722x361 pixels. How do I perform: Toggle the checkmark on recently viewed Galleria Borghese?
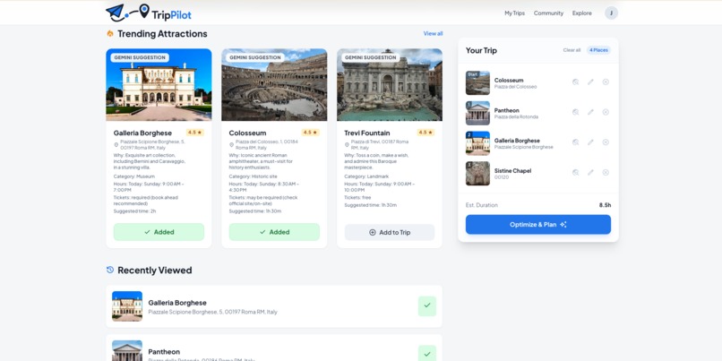(x=427, y=306)
